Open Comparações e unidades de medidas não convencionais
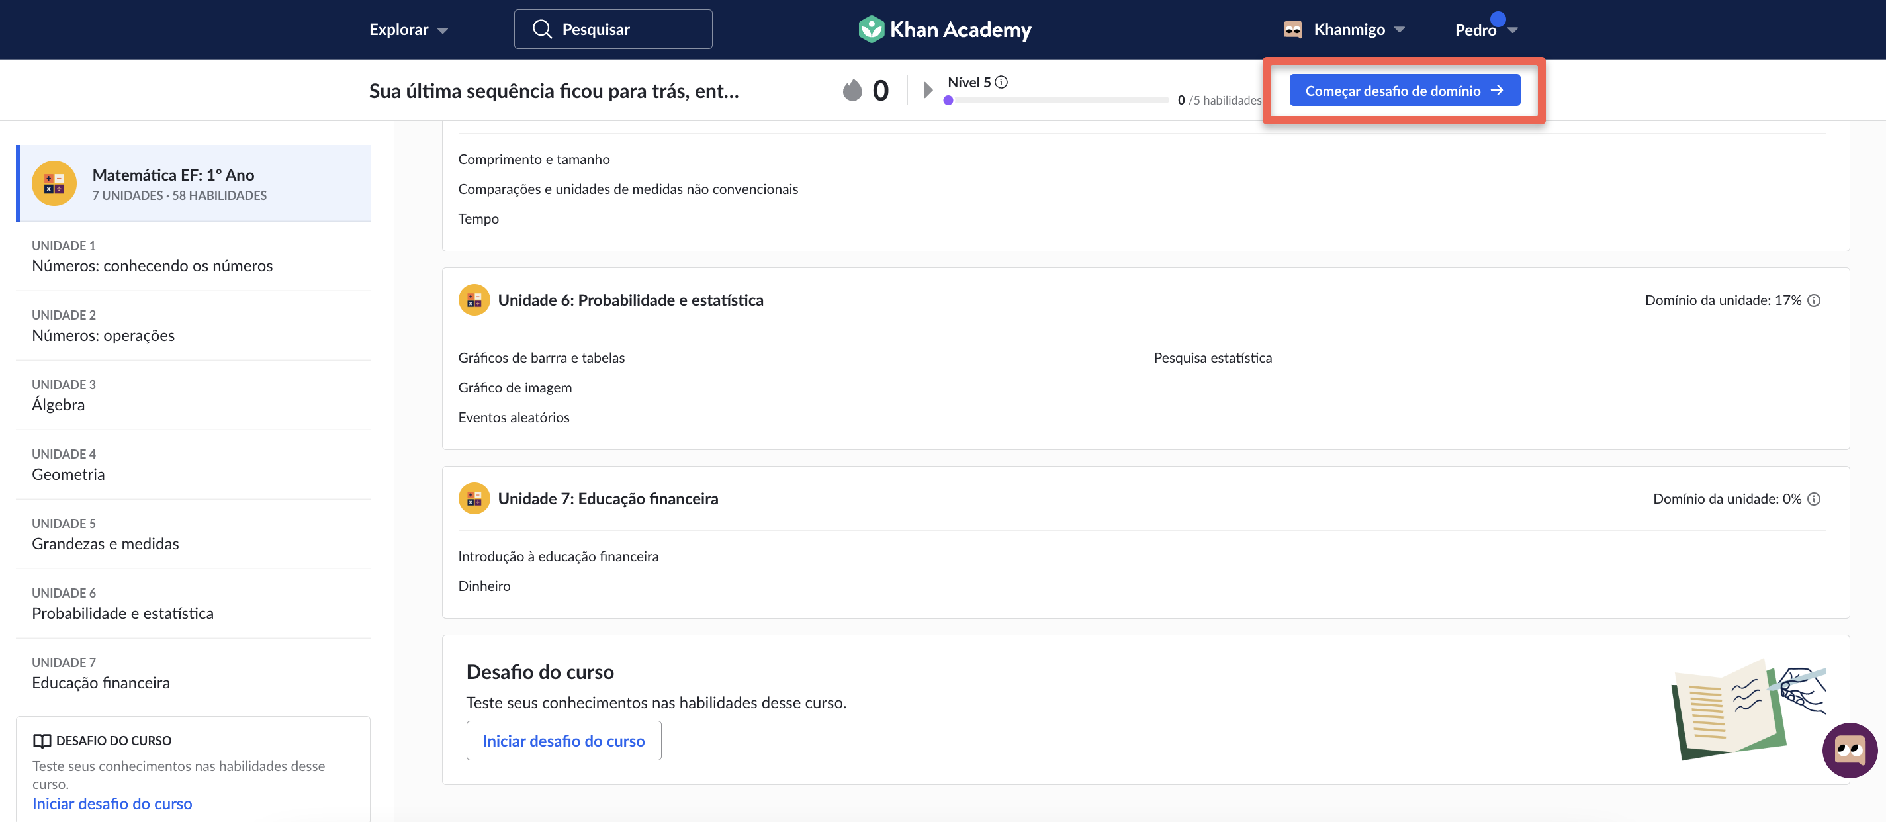 [628, 189]
